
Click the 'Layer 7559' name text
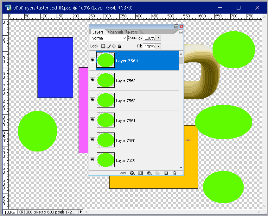point(126,161)
